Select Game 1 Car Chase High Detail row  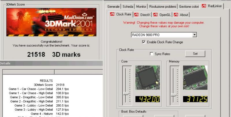(x=39, y=93)
